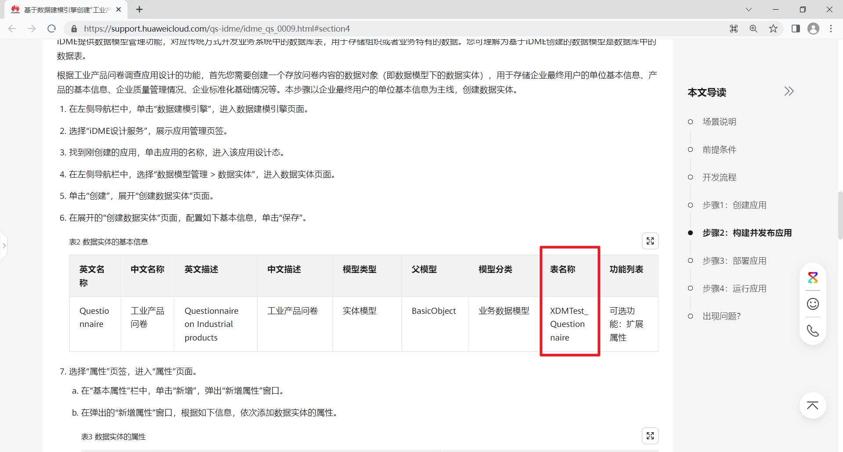The height and width of the screenshot is (452, 843).
Task: Click the back-to-top arrow button
Action: coord(813,405)
